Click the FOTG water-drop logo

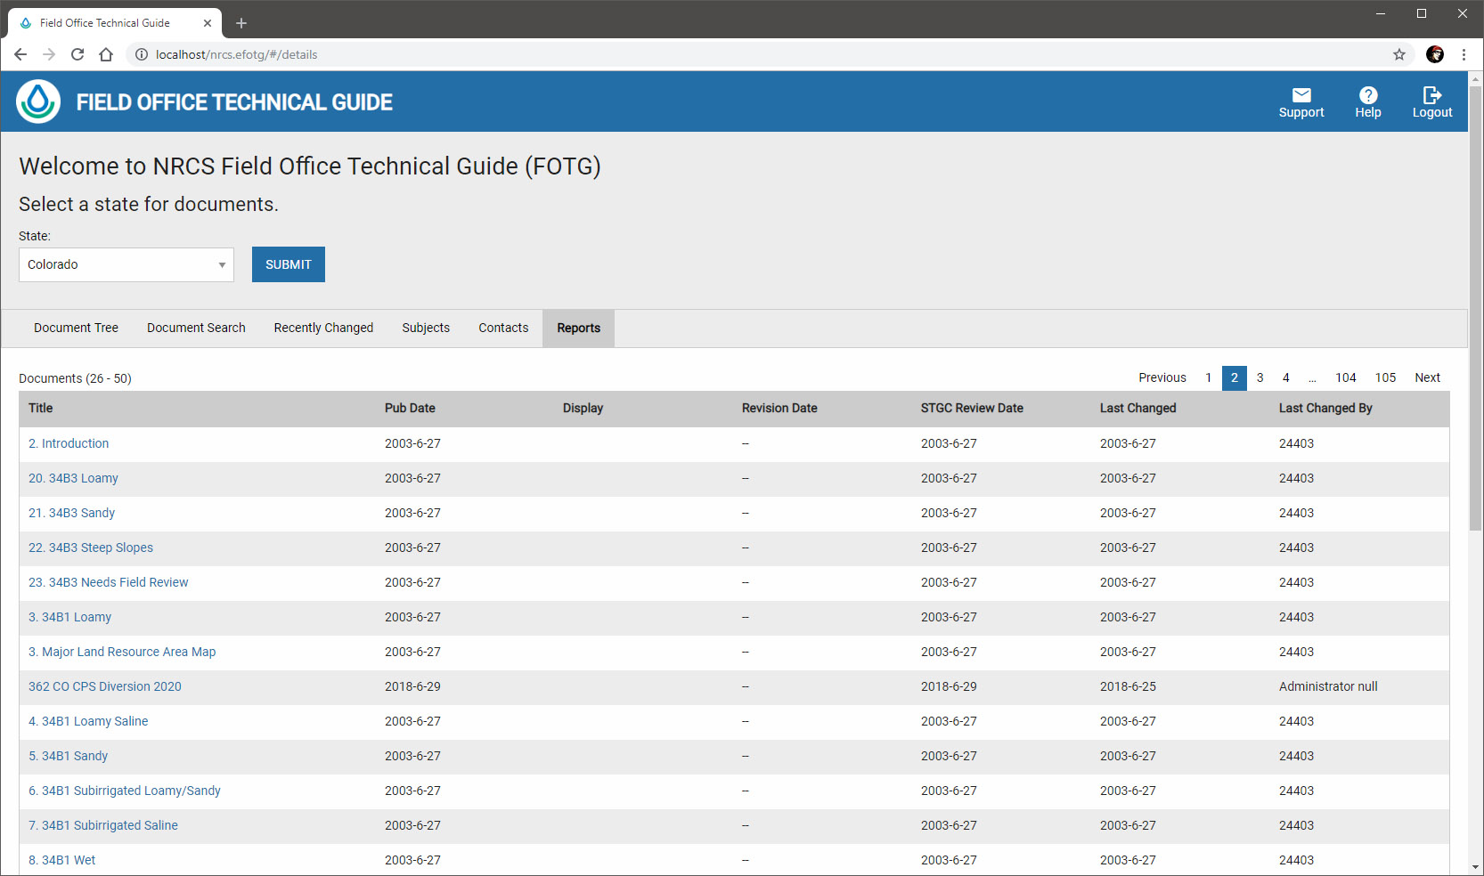38,101
